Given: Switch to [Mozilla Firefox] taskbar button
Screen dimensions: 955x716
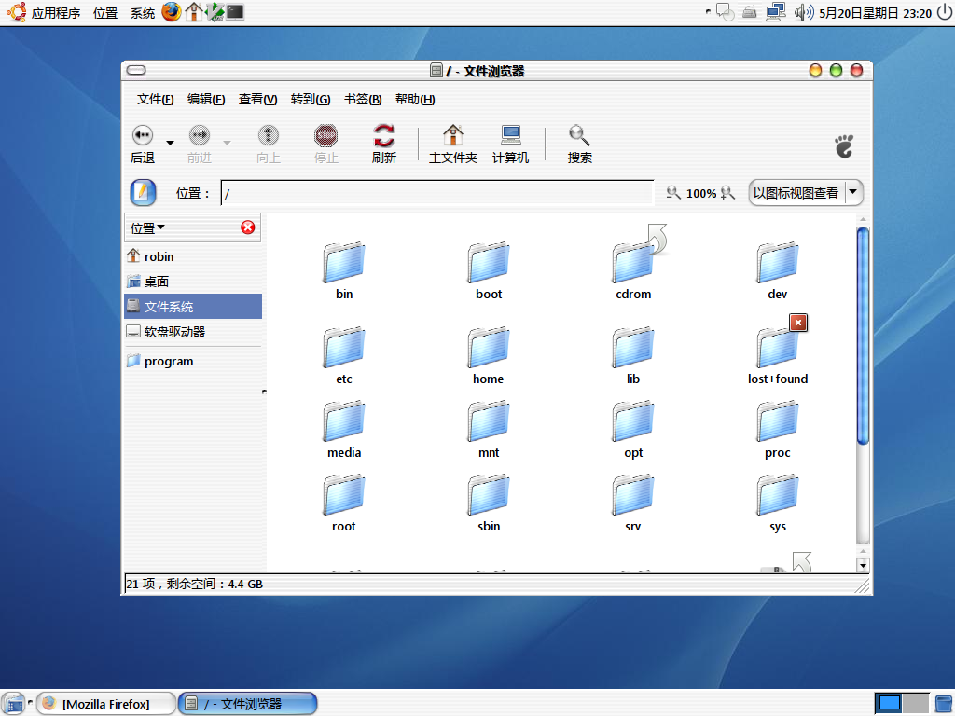Looking at the screenshot, I should coord(106,704).
